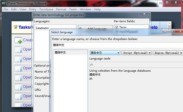Click the tlTerm application icon in title bar

click(4, 3)
